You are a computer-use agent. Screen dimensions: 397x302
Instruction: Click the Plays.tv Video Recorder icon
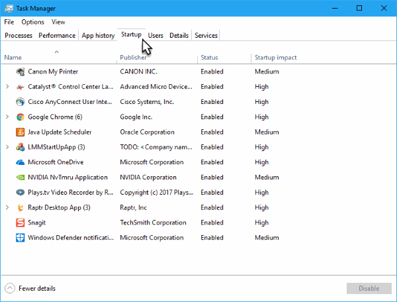coord(21,193)
